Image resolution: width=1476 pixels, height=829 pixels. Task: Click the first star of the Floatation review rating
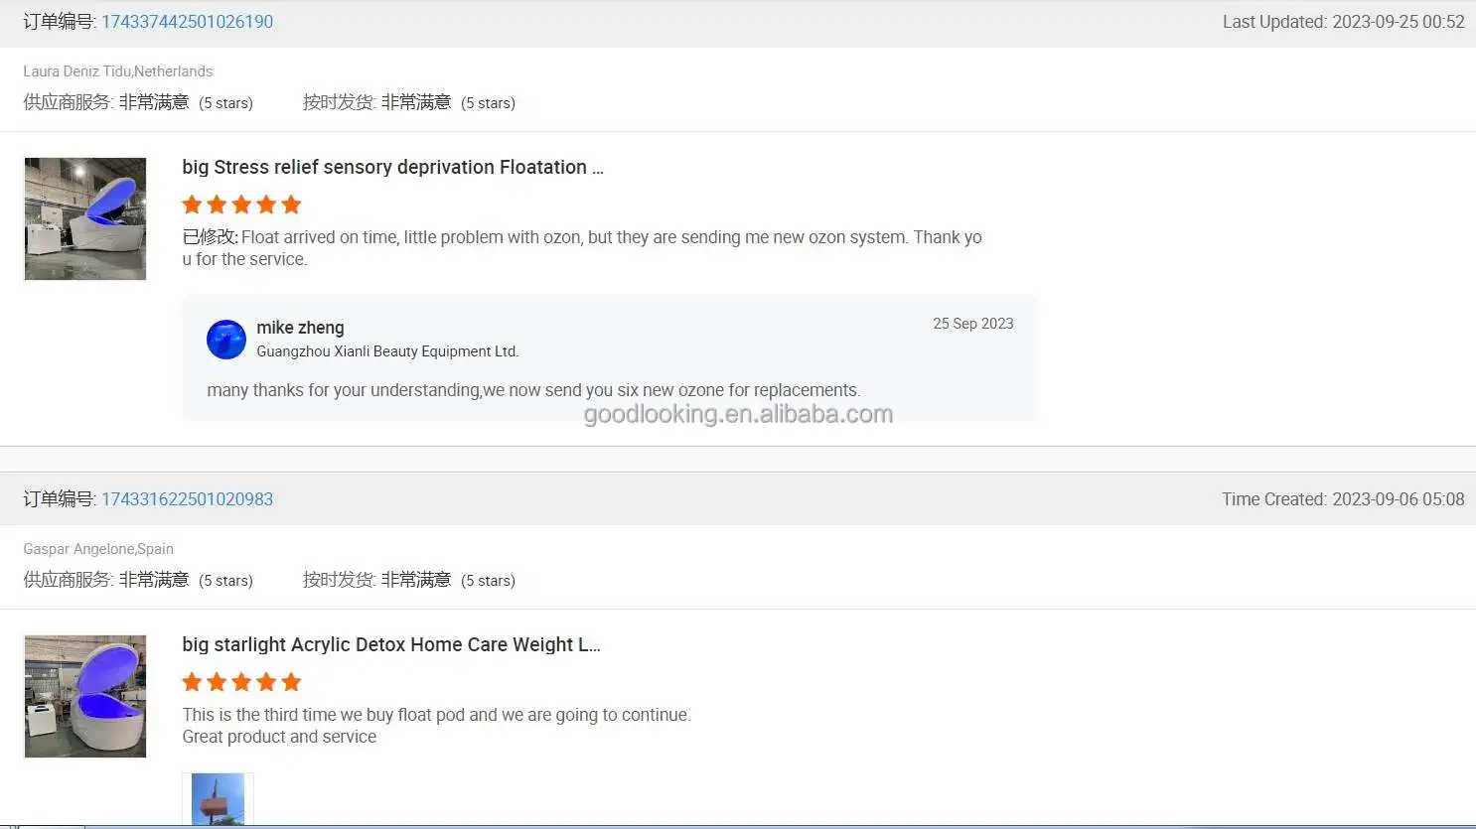pyautogui.click(x=192, y=206)
